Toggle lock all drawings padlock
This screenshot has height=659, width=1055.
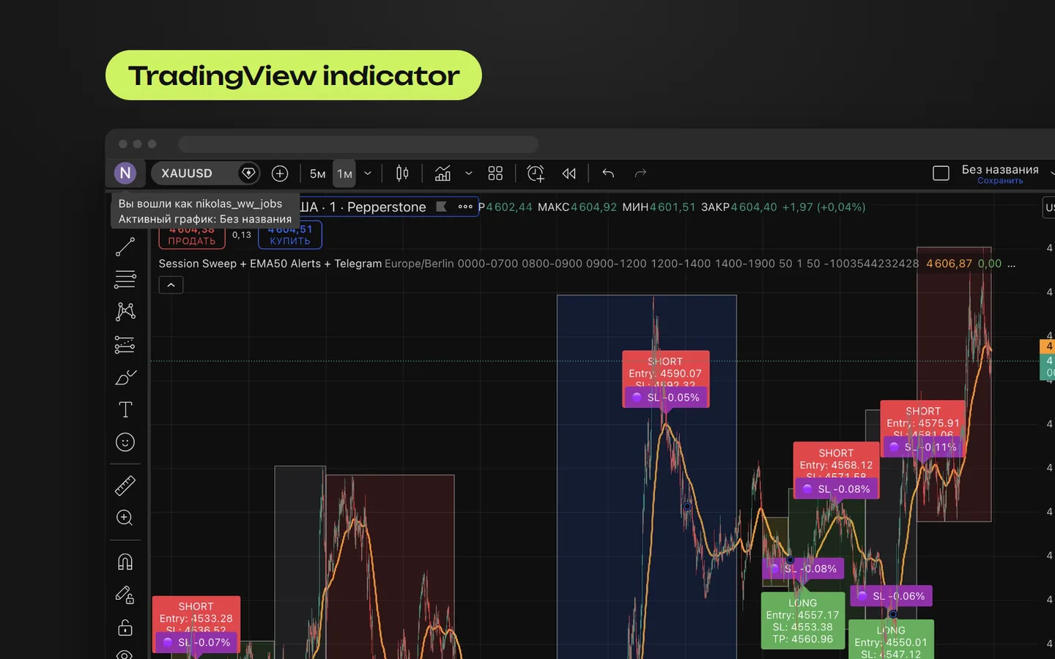click(125, 628)
